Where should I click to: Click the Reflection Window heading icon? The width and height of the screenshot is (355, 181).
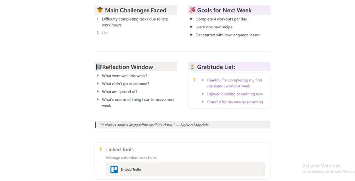[x=99, y=66]
